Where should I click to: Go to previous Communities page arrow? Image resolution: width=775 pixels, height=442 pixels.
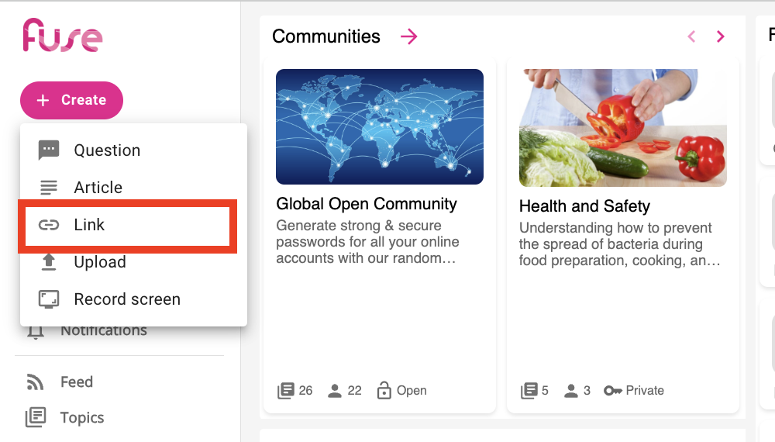[691, 36]
